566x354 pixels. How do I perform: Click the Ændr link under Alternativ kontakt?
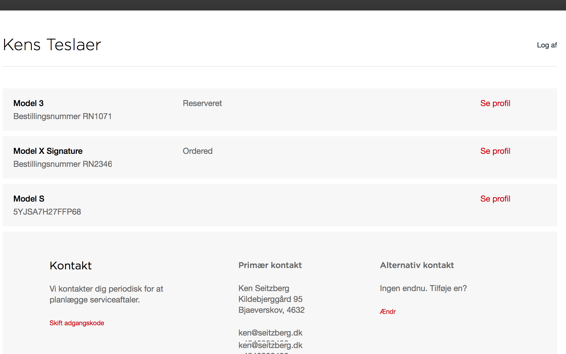pos(388,311)
